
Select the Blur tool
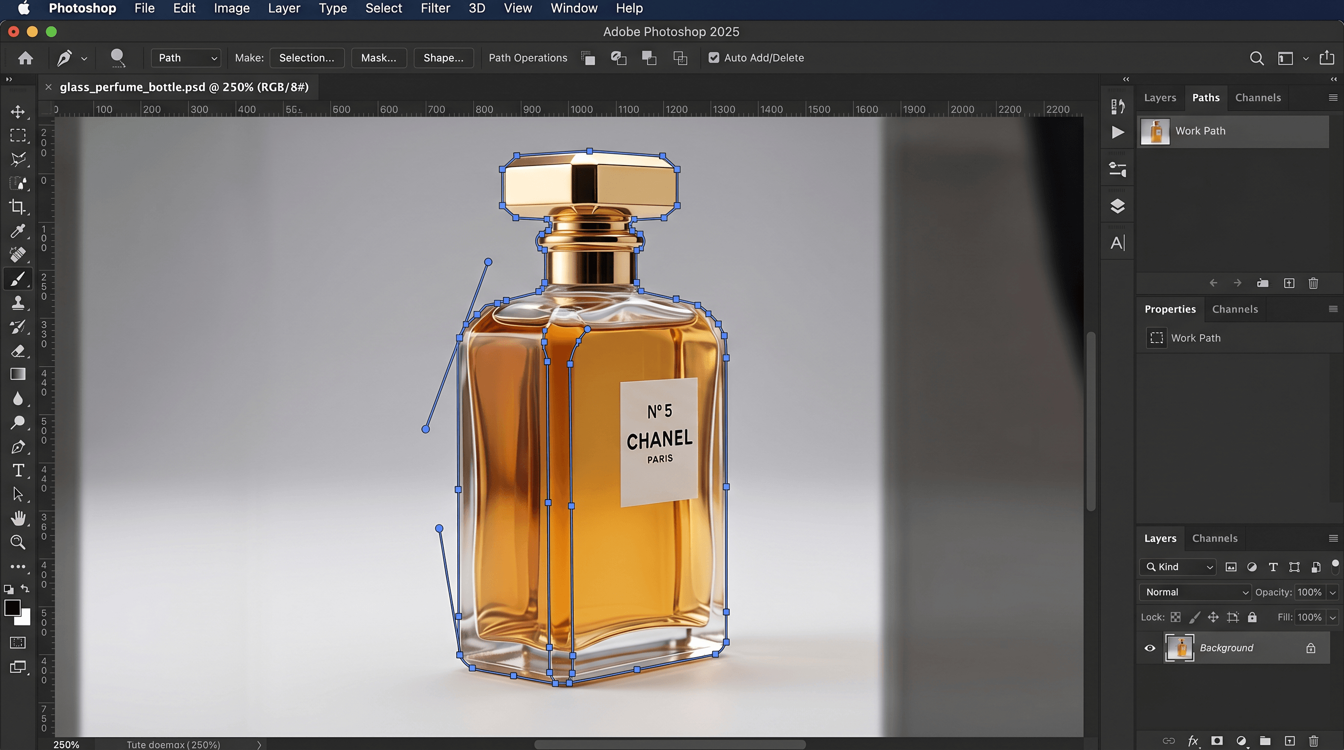tap(18, 398)
